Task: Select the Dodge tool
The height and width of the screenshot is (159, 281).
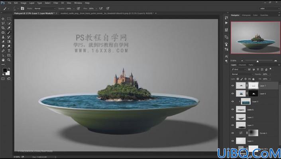Action: 9,46
